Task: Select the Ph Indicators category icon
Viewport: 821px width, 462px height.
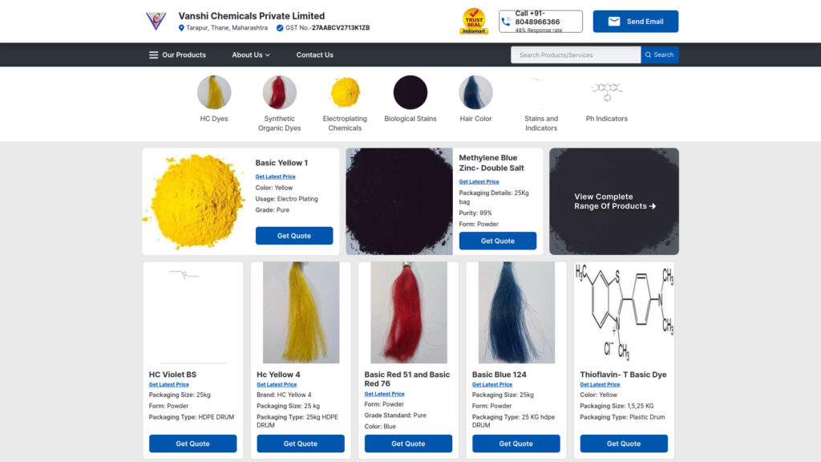Action: pos(606,92)
